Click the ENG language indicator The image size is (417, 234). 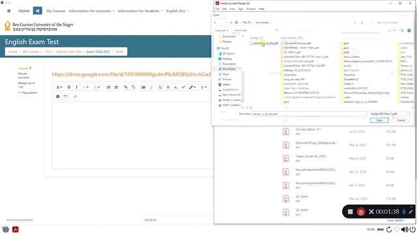pos(381,229)
